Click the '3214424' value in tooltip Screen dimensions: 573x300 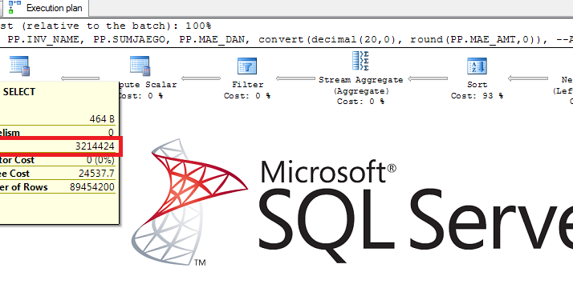[x=95, y=146]
